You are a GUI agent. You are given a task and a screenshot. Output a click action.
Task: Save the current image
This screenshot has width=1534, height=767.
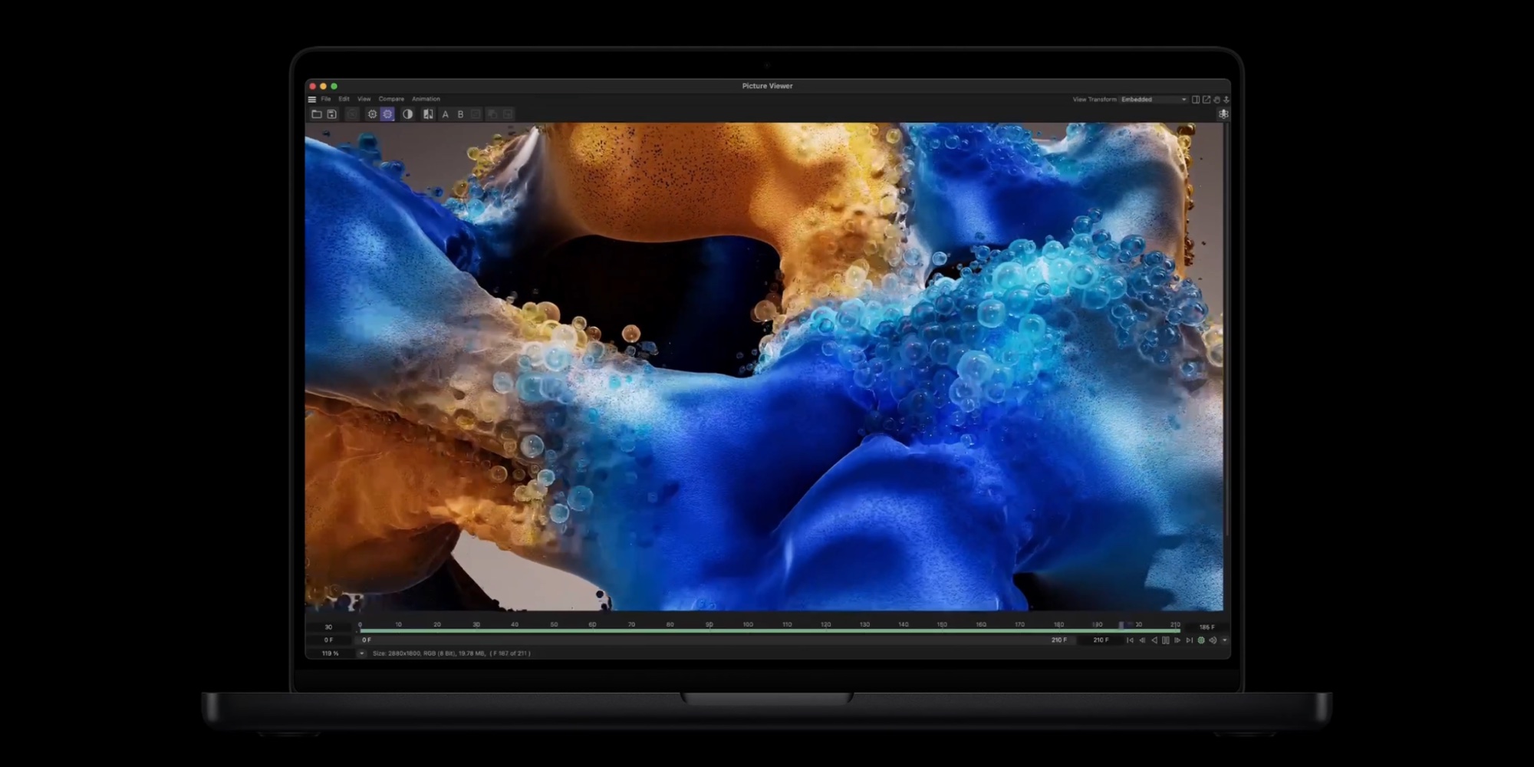(x=331, y=114)
